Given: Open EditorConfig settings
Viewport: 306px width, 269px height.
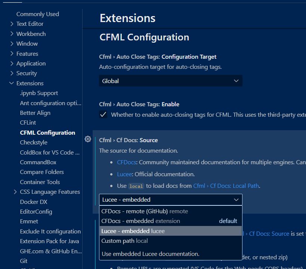Looking at the screenshot, I should pyautogui.click(x=36, y=211).
